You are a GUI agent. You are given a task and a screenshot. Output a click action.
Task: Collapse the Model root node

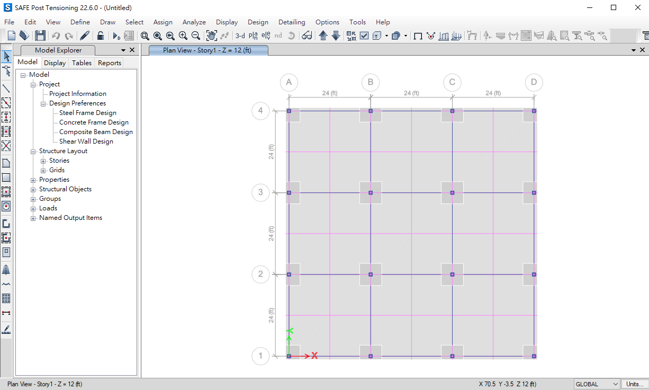[x=23, y=75]
